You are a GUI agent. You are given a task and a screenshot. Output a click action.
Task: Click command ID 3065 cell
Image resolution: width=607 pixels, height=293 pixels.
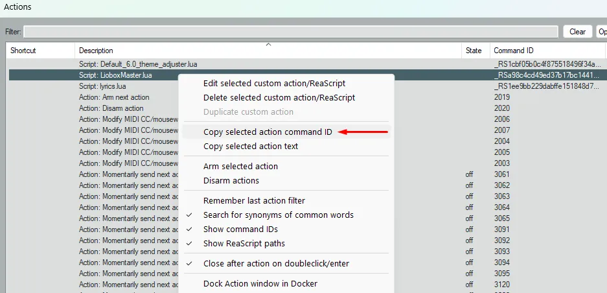coord(501,218)
